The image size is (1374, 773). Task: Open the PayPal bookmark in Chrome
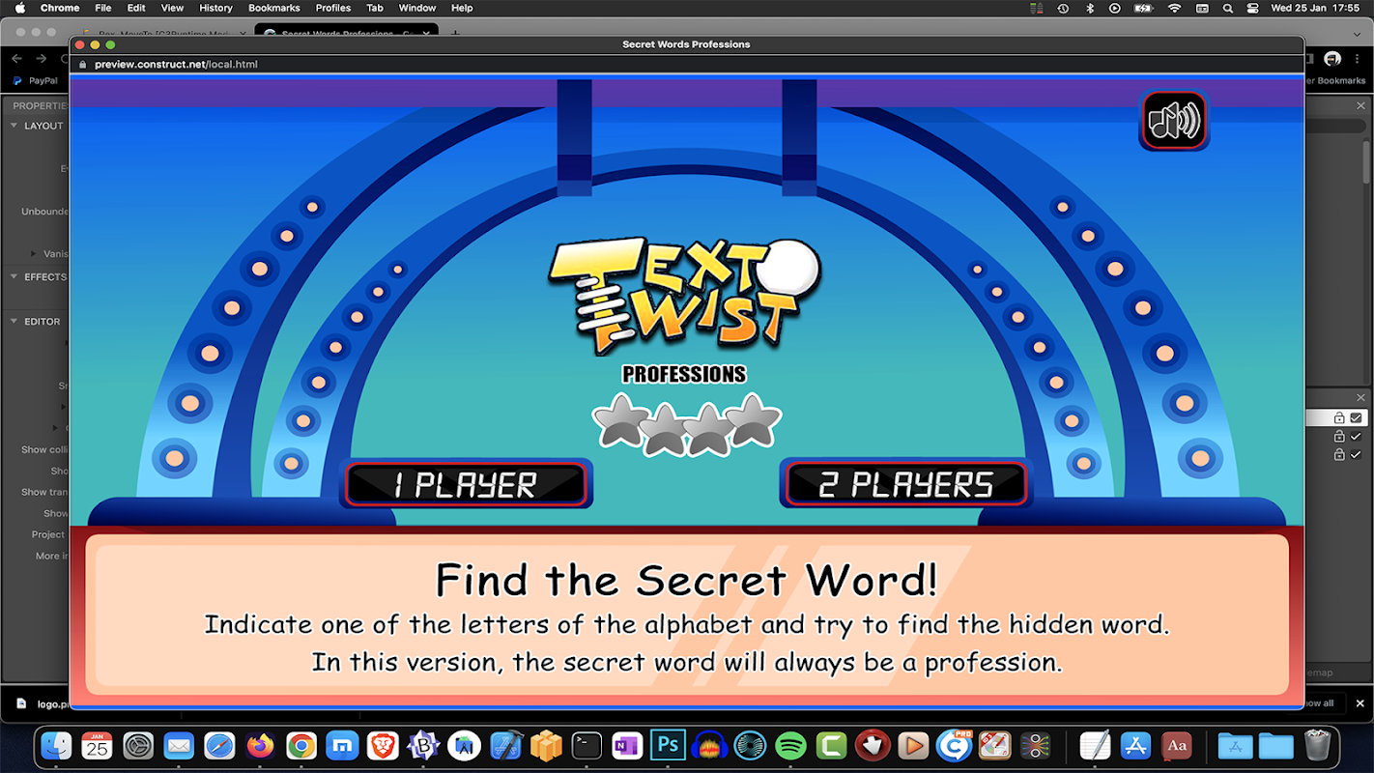pyautogui.click(x=36, y=81)
